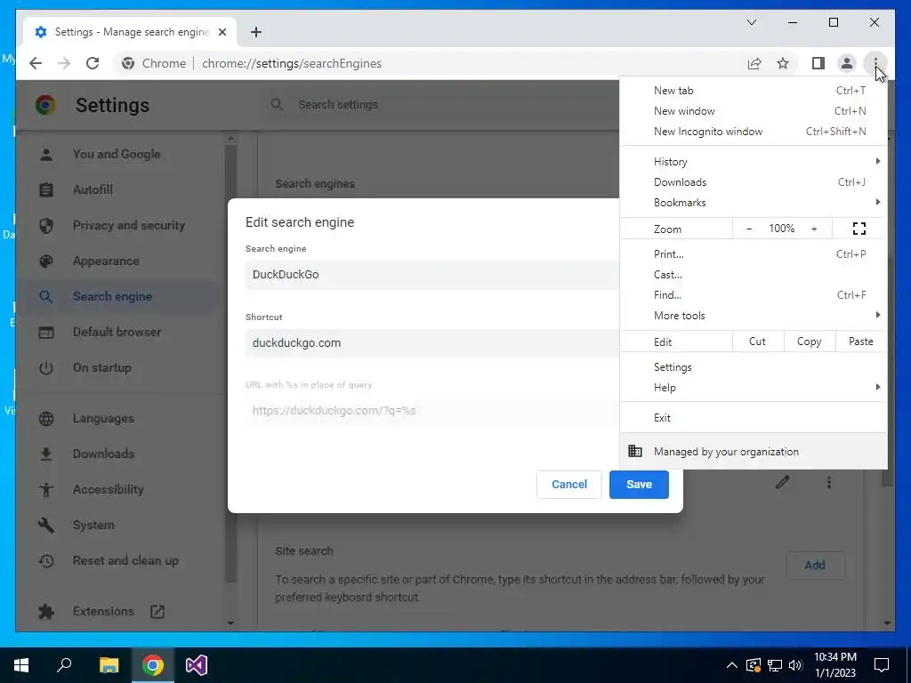The width and height of the screenshot is (911, 683).
Task: Click the share page icon
Action: click(754, 63)
